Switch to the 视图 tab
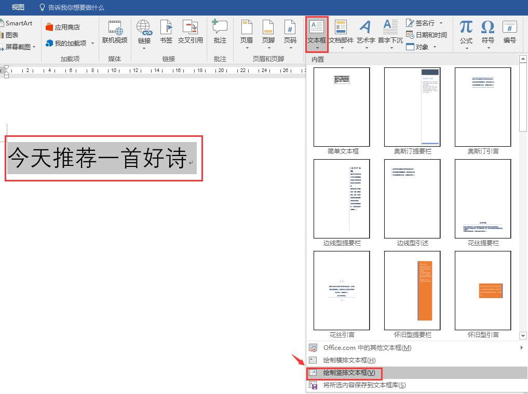The height and width of the screenshot is (394, 528). coord(17,7)
